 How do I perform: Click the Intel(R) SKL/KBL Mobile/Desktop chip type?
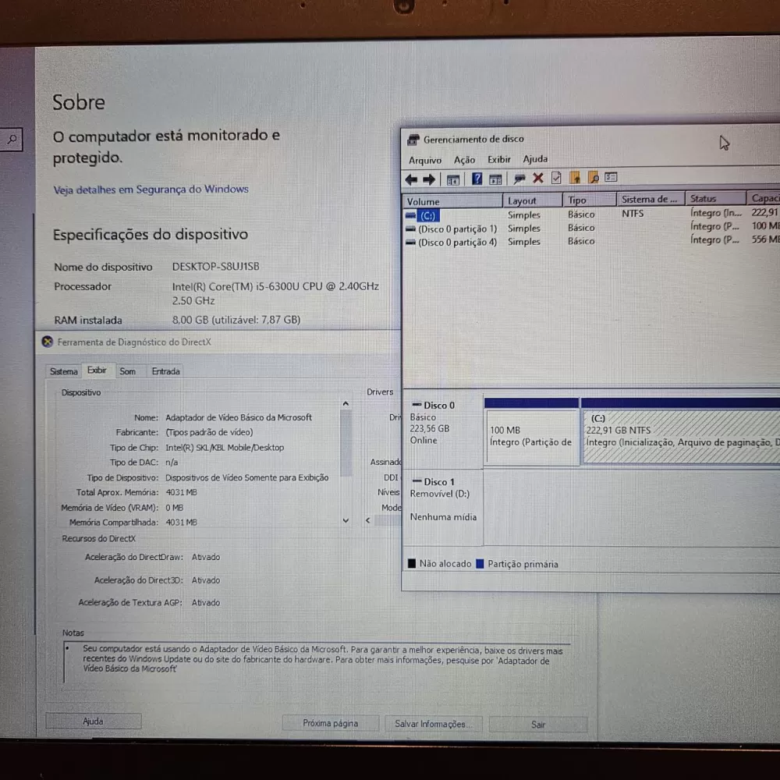(x=225, y=447)
